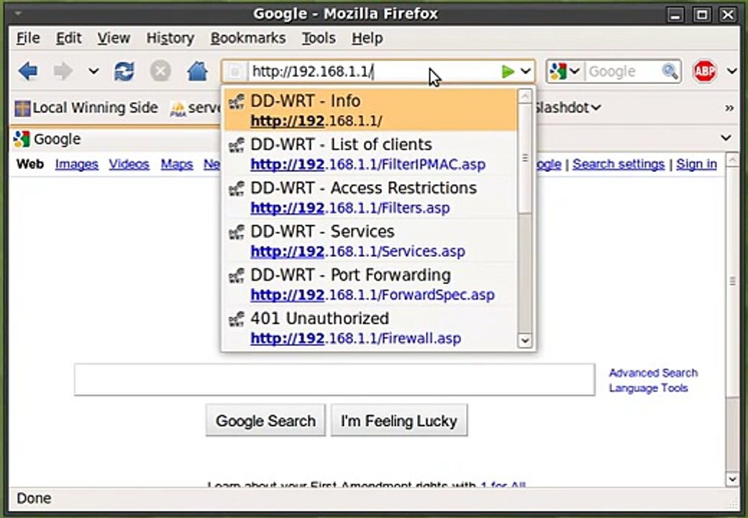Click the search magnifier icon
Screen dimensions: 748x518
[670, 71]
